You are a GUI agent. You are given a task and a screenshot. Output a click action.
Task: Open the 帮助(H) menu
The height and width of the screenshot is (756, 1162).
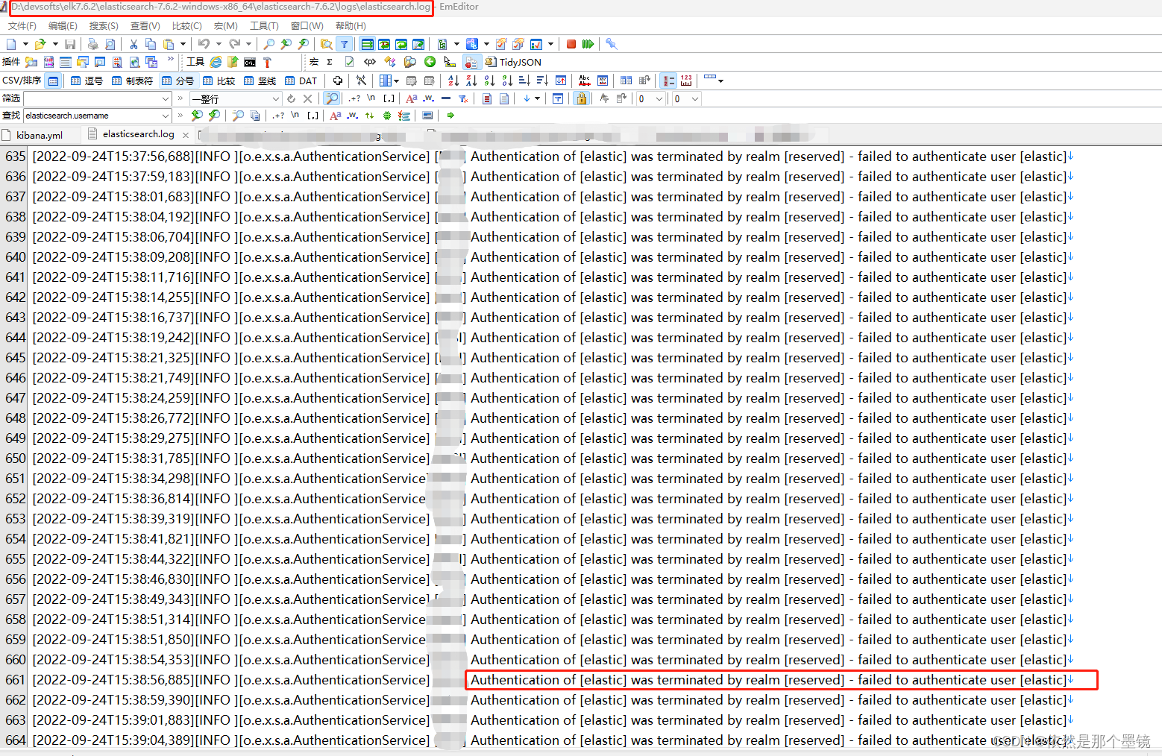[x=351, y=25]
